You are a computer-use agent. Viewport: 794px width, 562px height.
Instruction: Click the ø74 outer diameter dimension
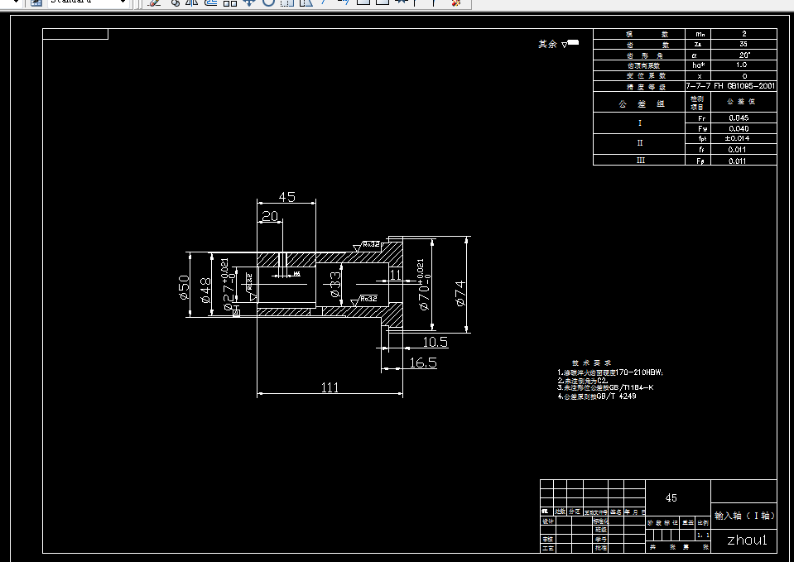(x=460, y=294)
